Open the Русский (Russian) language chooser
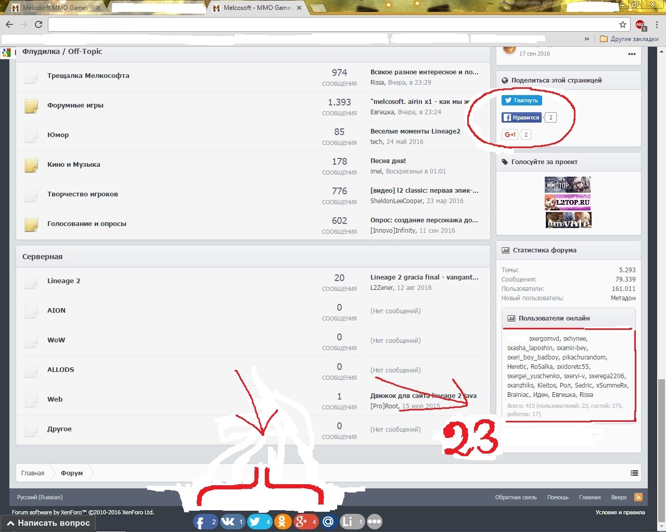 (40, 497)
